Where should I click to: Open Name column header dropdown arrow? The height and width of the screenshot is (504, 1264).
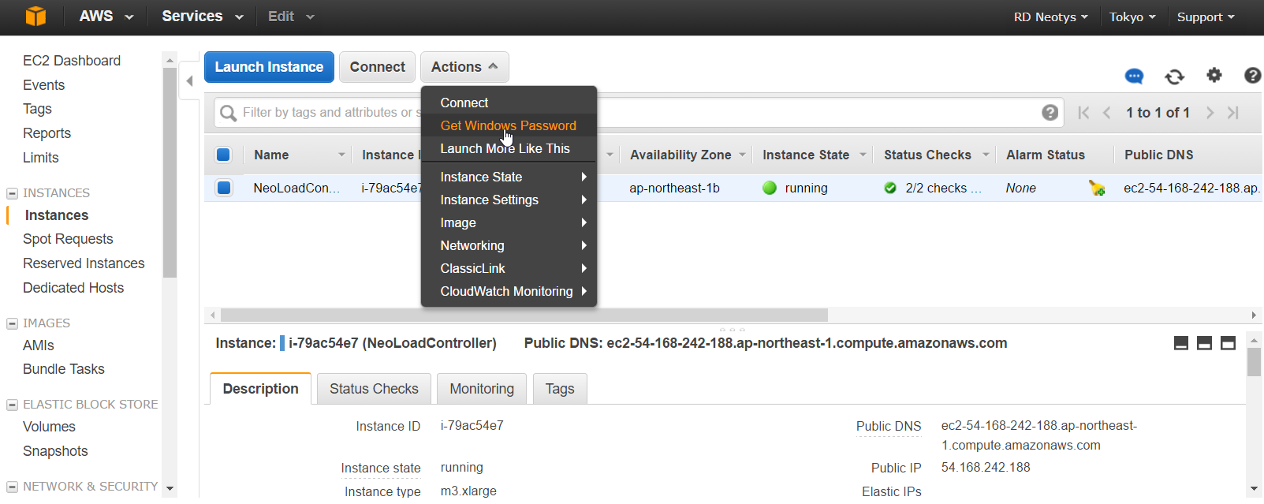341,155
